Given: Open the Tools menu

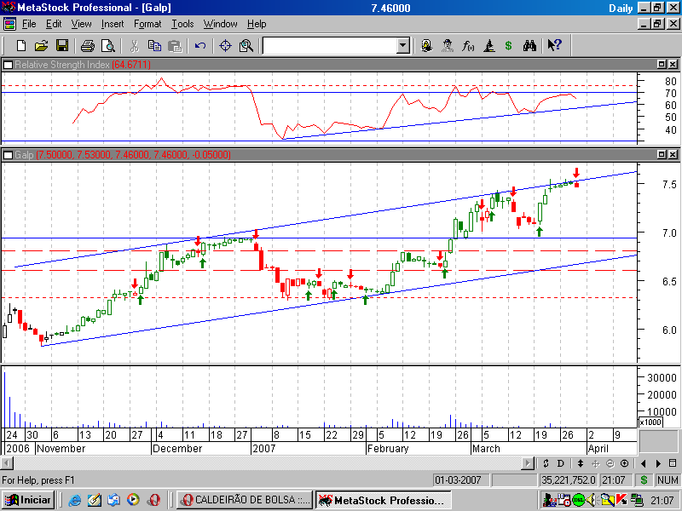Looking at the screenshot, I should (182, 24).
